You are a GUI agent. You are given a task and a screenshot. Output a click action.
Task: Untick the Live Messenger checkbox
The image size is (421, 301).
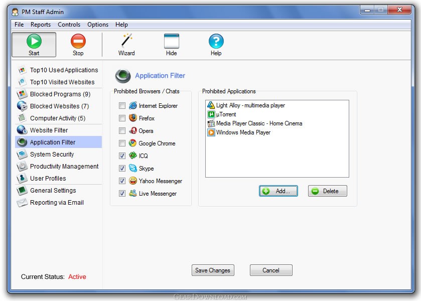(122, 193)
